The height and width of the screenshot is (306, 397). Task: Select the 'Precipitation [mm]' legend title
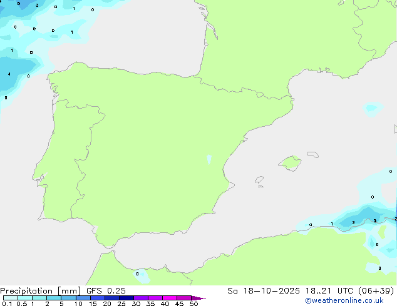(x=40, y=291)
